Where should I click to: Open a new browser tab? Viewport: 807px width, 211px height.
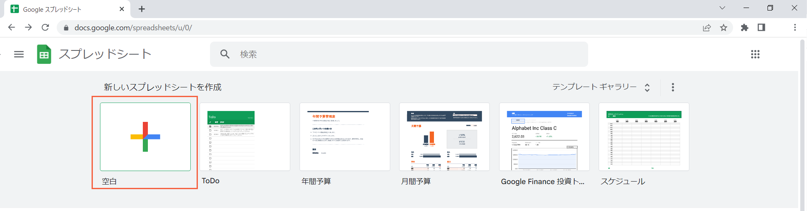(142, 9)
